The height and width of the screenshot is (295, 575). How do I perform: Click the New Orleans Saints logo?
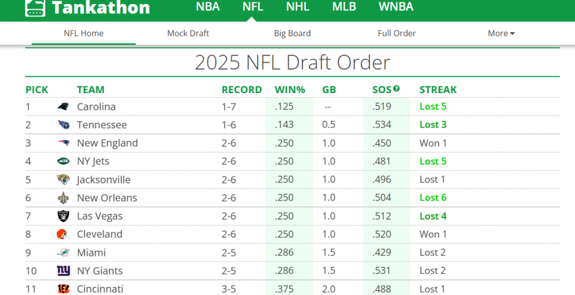pos(63,198)
